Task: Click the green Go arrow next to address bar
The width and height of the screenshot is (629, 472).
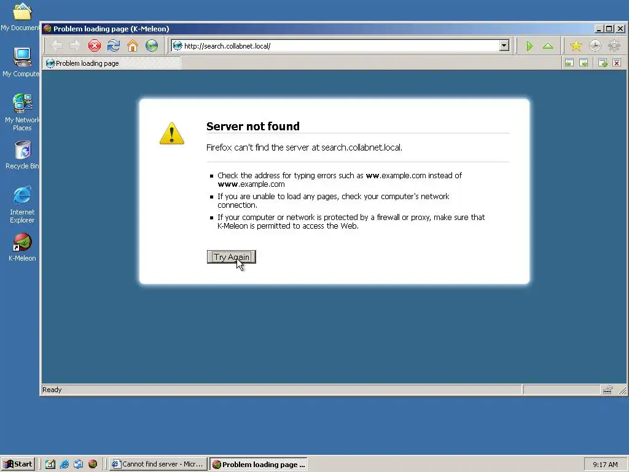Action: pyautogui.click(x=529, y=46)
